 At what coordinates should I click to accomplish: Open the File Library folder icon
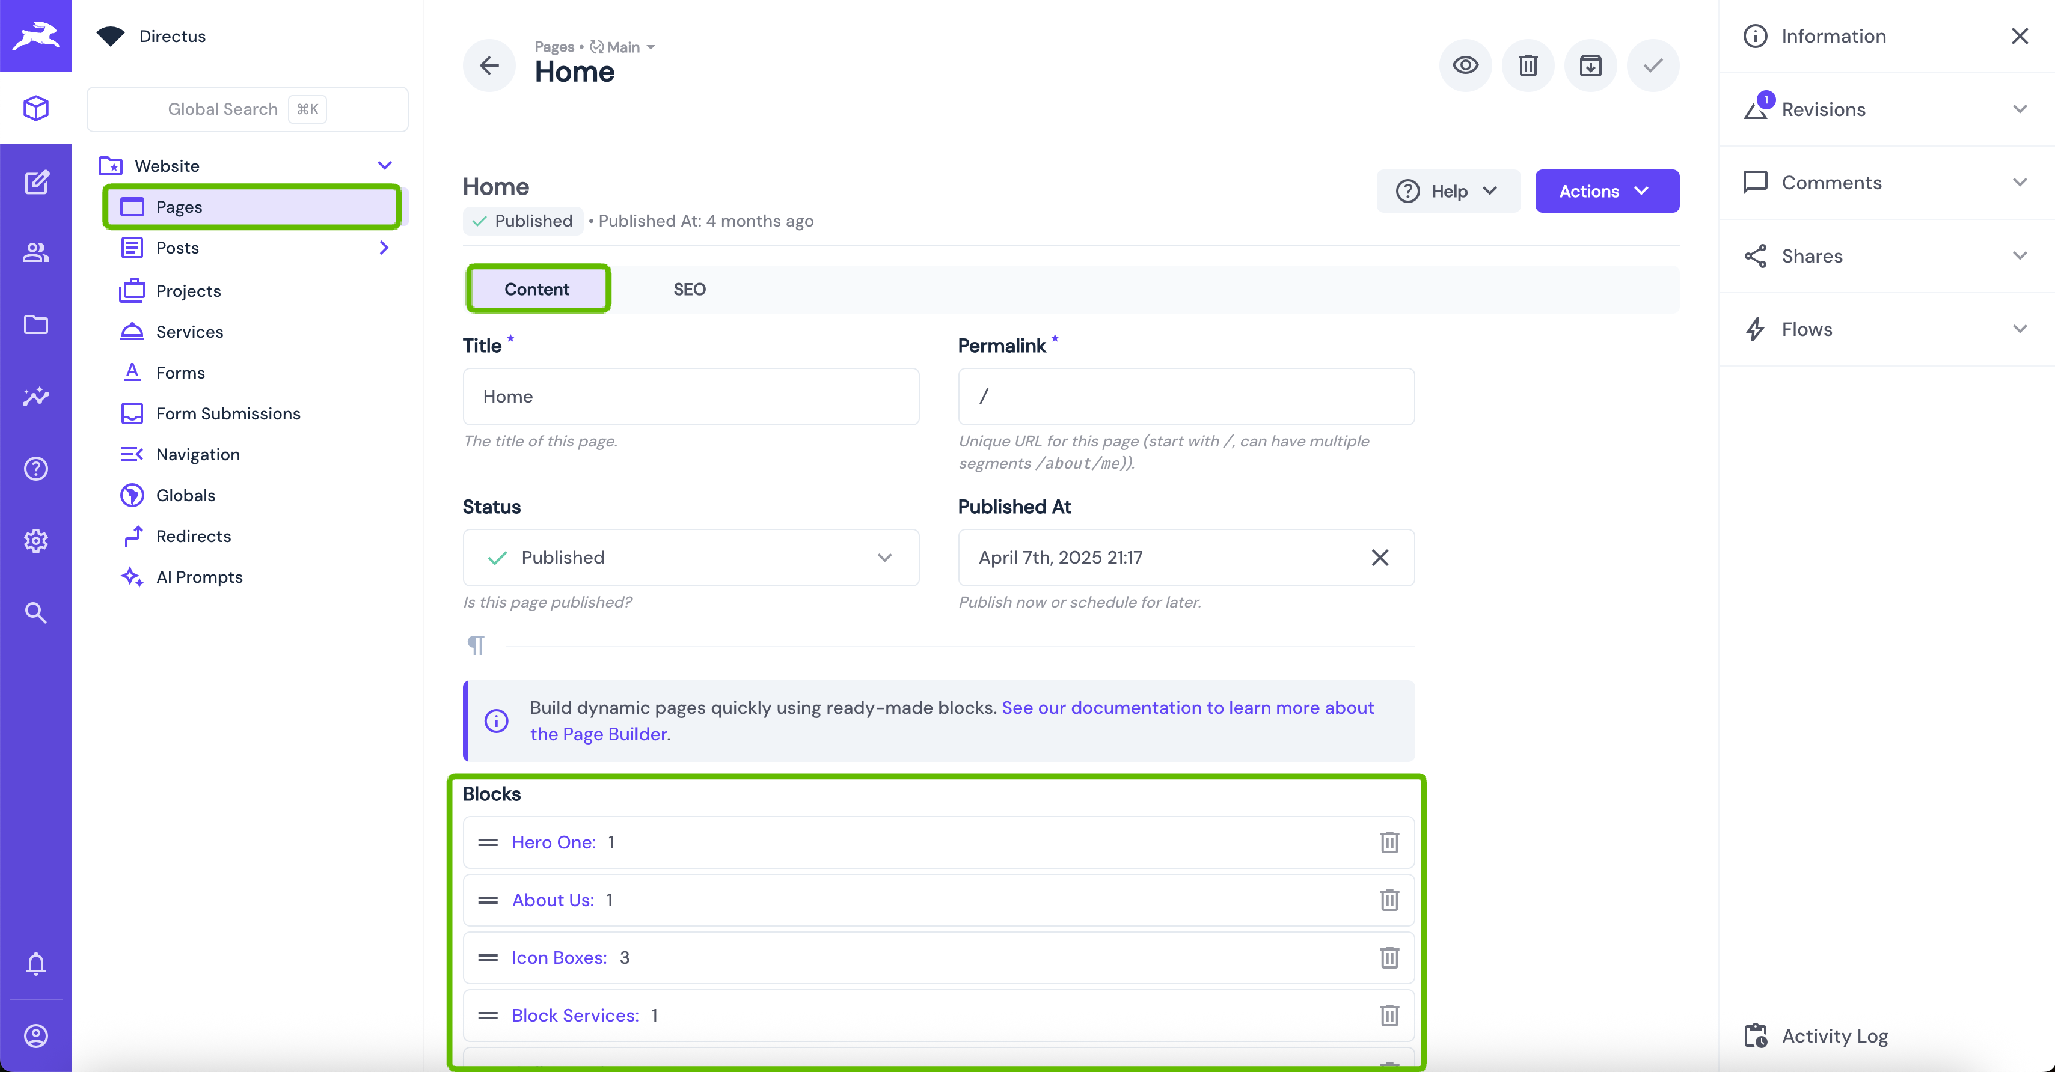tap(36, 324)
